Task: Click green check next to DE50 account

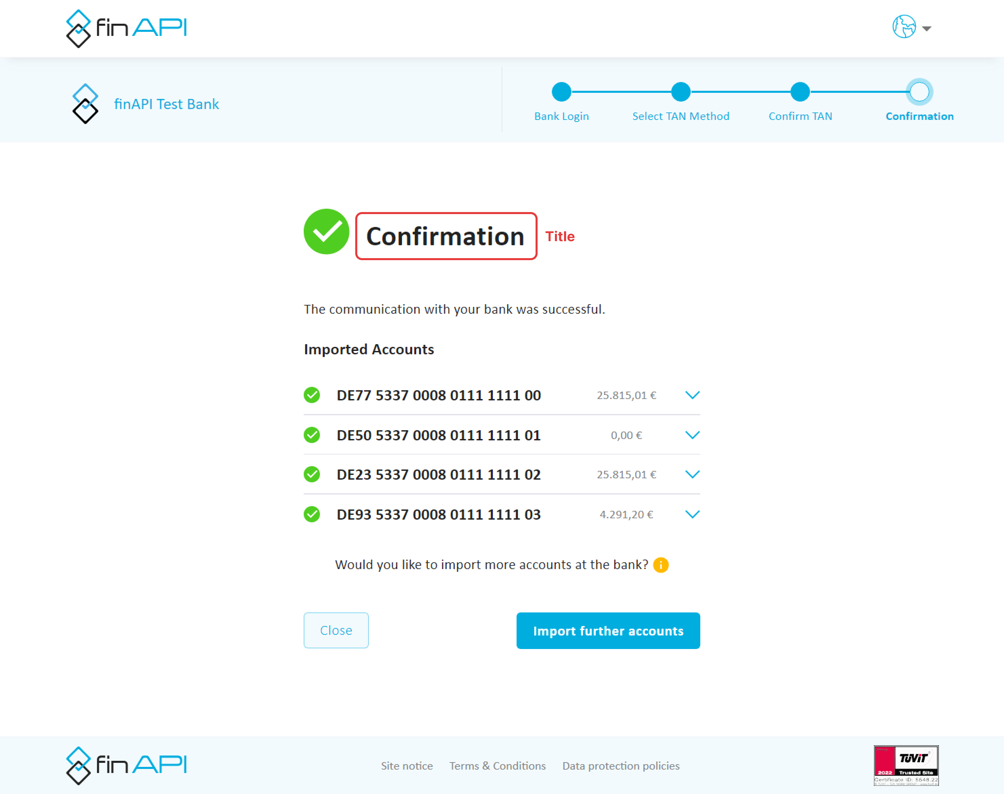Action: [x=312, y=435]
